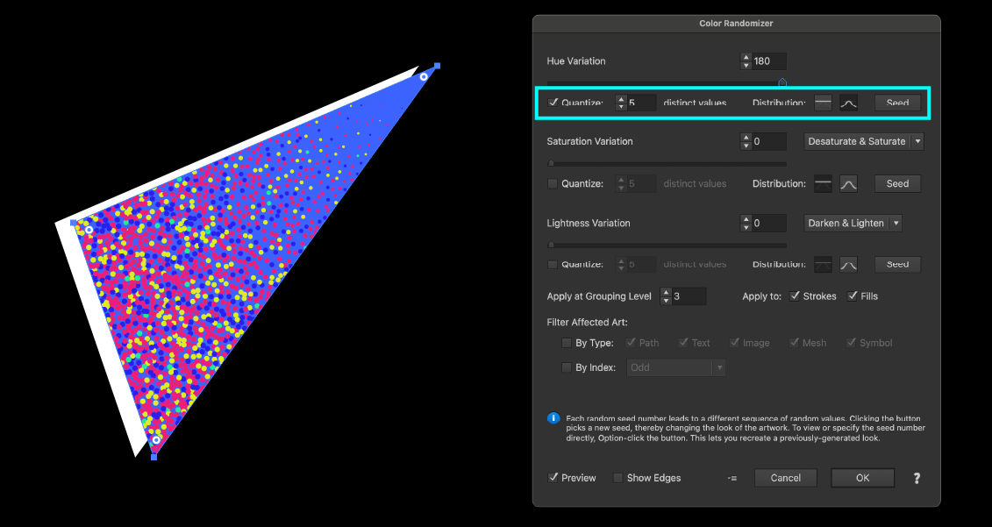Select uniform distribution icon for Hue Variation
The width and height of the screenshot is (992, 527).
(824, 103)
